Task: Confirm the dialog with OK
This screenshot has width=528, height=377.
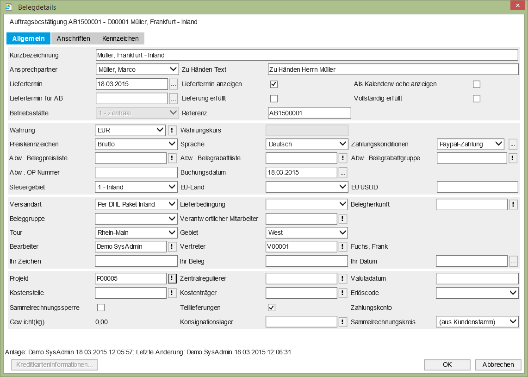Action: click(447, 364)
